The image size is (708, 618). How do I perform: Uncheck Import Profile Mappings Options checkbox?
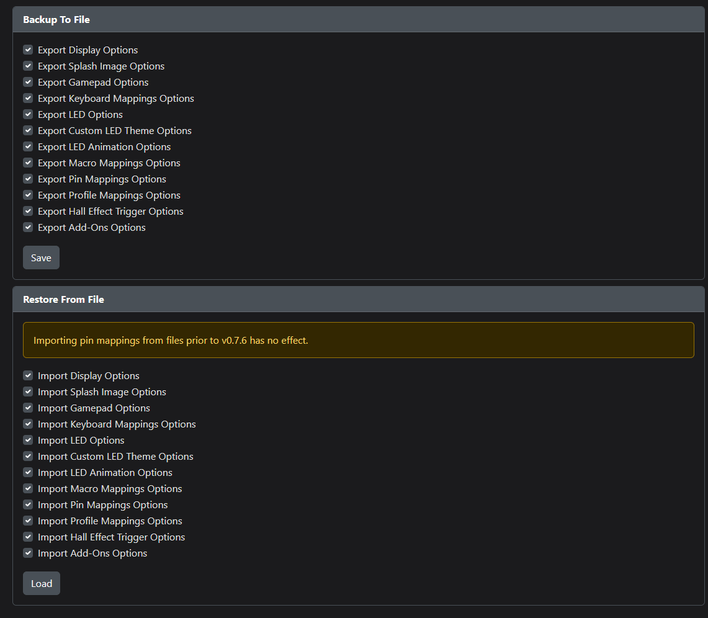pyautogui.click(x=28, y=521)
